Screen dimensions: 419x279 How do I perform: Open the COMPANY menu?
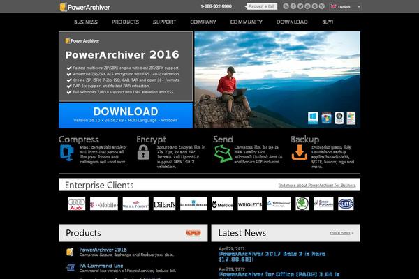(x=203, y=22)
